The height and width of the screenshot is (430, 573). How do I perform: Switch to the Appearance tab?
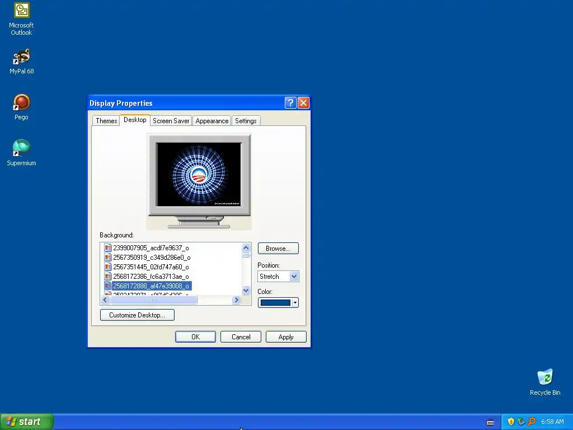click(x=212, y=121)
